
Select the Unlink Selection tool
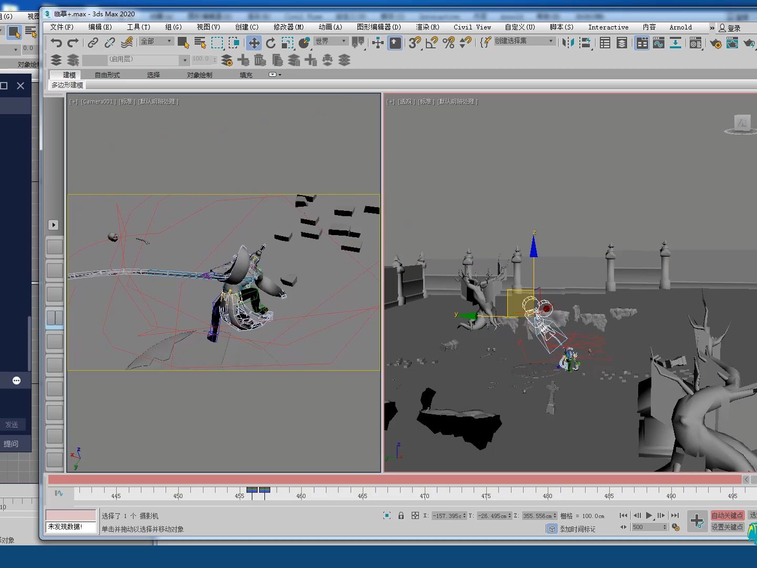point(110,43)
